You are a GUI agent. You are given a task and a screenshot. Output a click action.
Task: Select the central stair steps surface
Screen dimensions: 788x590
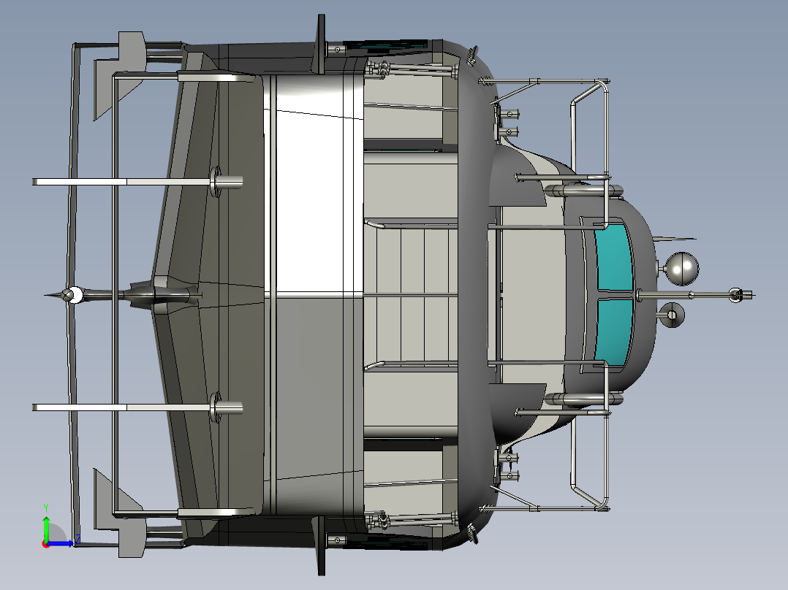411,295
